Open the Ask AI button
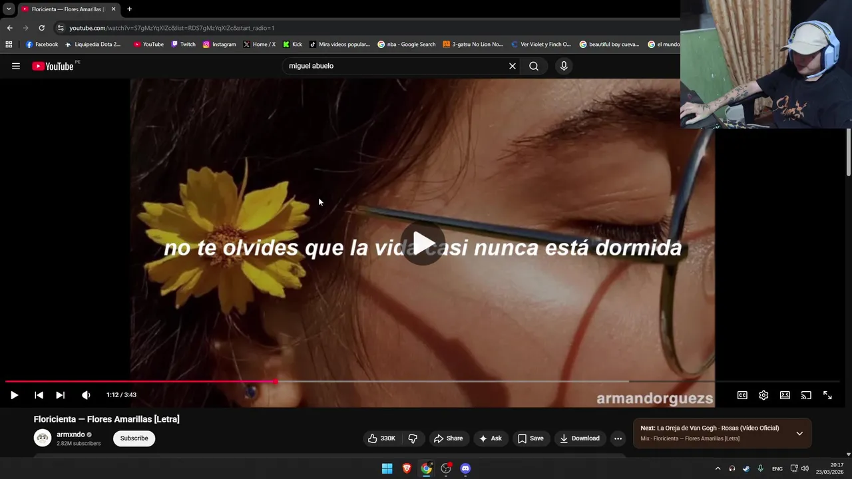Image resolution: width=852 pixels, height=479 pixels. pyautogui.click(x=490, y=438)
